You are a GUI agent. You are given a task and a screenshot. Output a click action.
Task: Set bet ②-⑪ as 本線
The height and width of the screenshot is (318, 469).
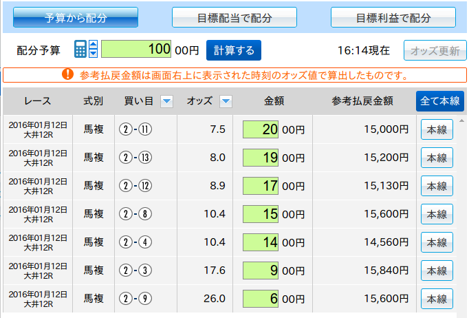(437, 129)
